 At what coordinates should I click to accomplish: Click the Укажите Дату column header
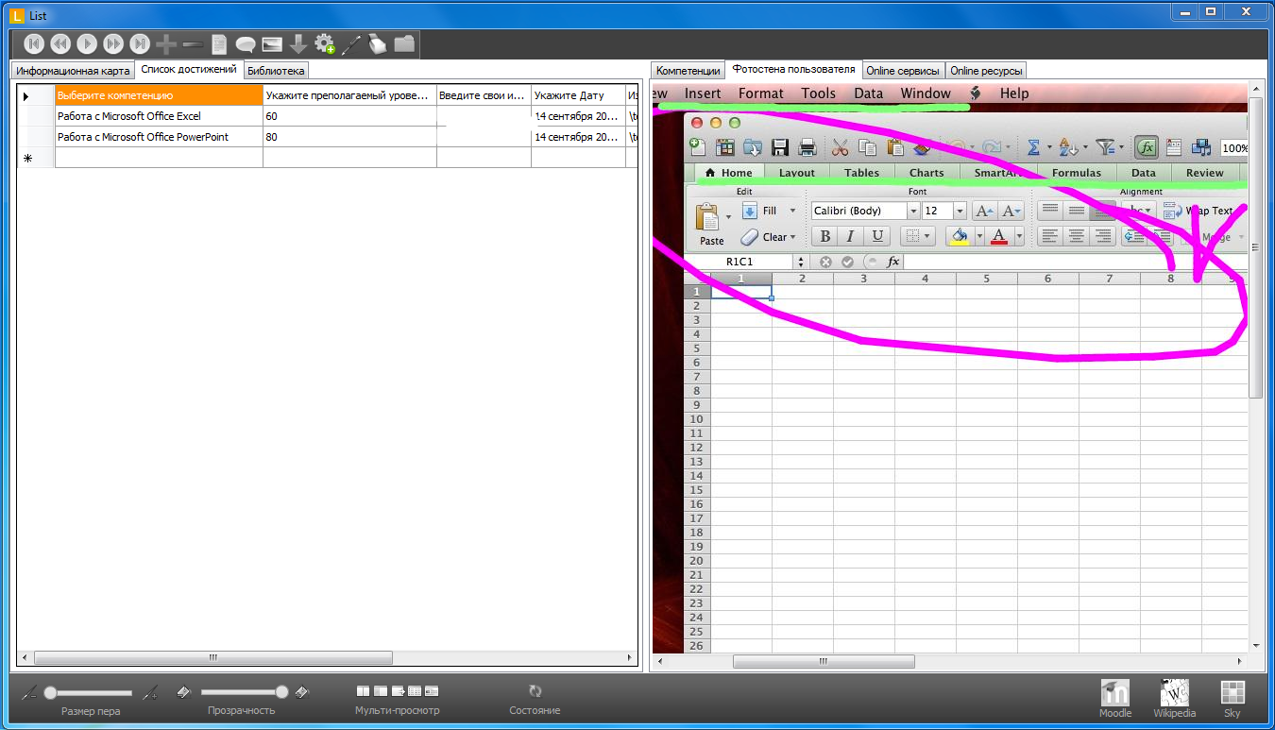[578, 95]
